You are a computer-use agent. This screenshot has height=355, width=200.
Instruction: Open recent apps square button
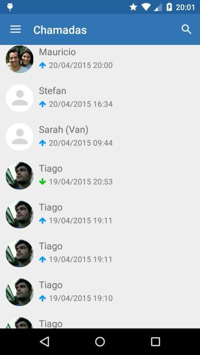click(x=155, y=341)
